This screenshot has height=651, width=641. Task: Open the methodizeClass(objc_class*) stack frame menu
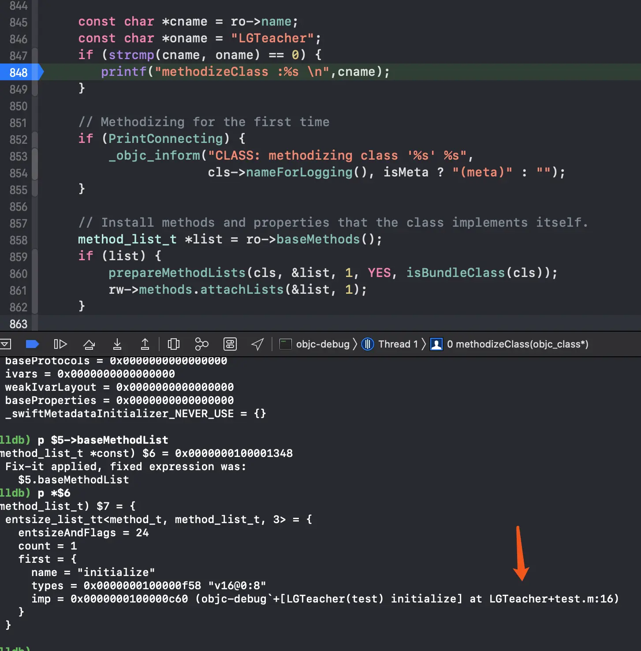point(510,344)
